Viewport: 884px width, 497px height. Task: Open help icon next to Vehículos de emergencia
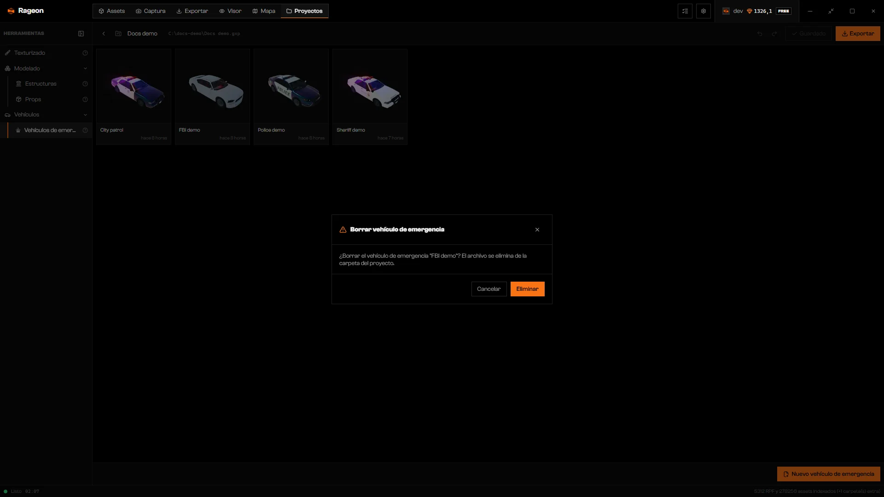pyautogui.click(x=85, y=130)
